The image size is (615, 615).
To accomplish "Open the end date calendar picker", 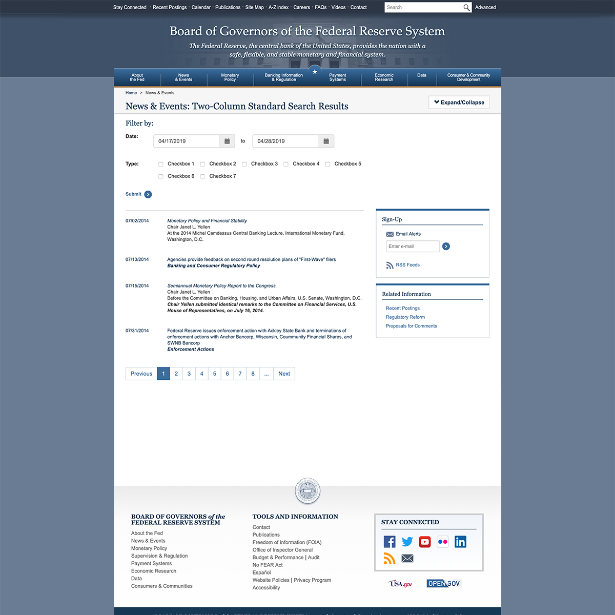I will click(x=326, y=141).
